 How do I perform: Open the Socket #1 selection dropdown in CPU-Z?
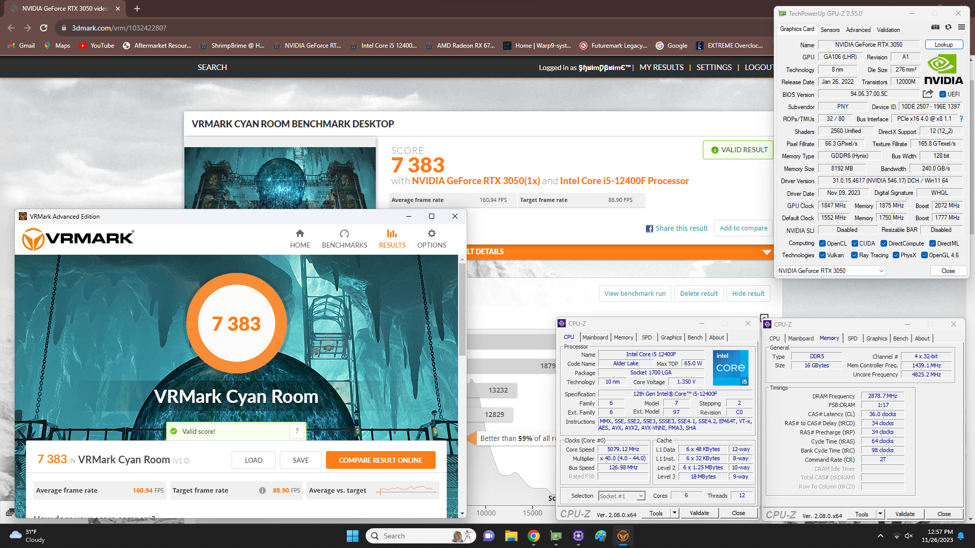tap(622, 496)
